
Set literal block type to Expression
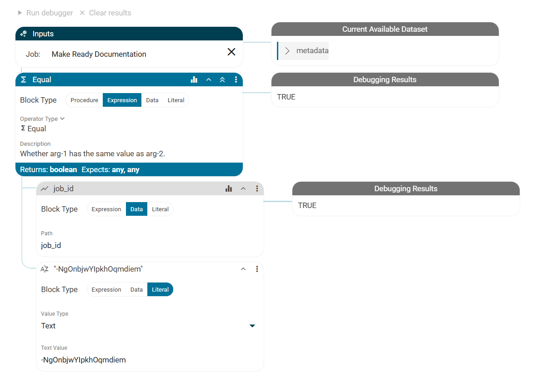(106, 289)
